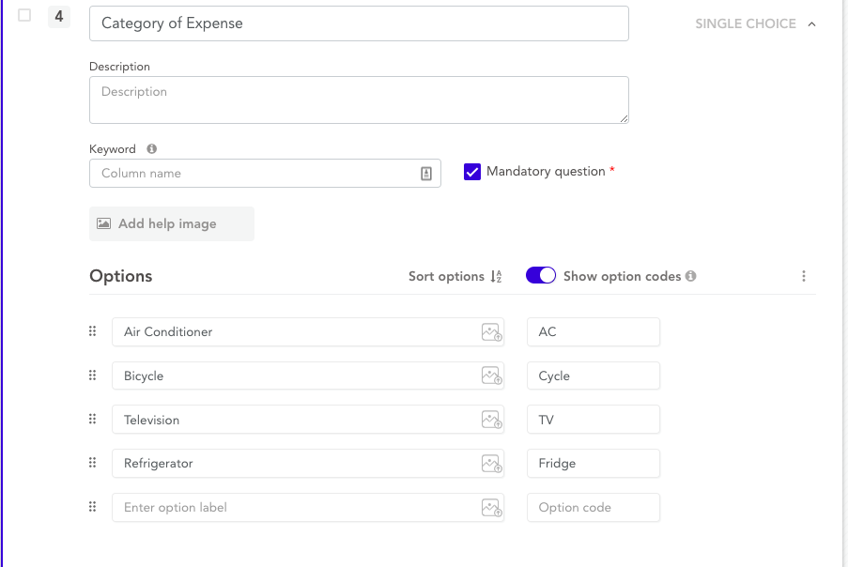The height and width of the screenshot is (567, 848).
Task: Click the info icon next to Keyword
Action: point(152,149)
